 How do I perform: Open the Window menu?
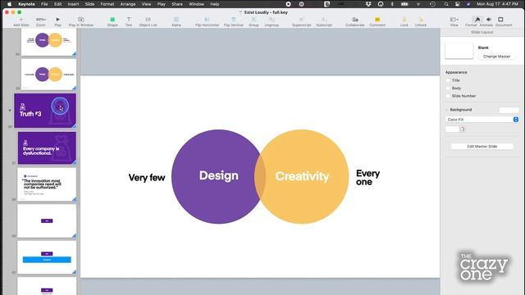point(196,4)
